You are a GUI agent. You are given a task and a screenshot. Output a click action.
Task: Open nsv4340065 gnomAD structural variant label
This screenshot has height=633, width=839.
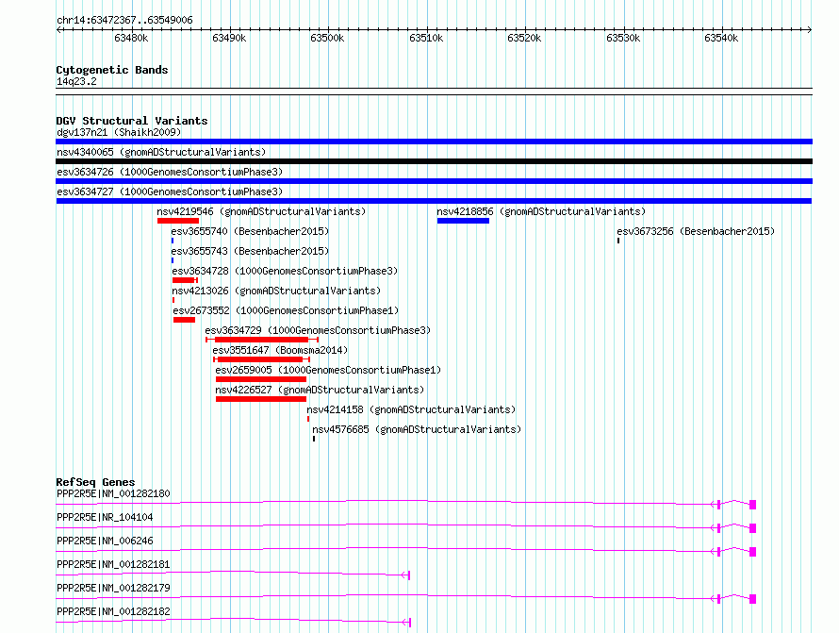coord(161,152)
